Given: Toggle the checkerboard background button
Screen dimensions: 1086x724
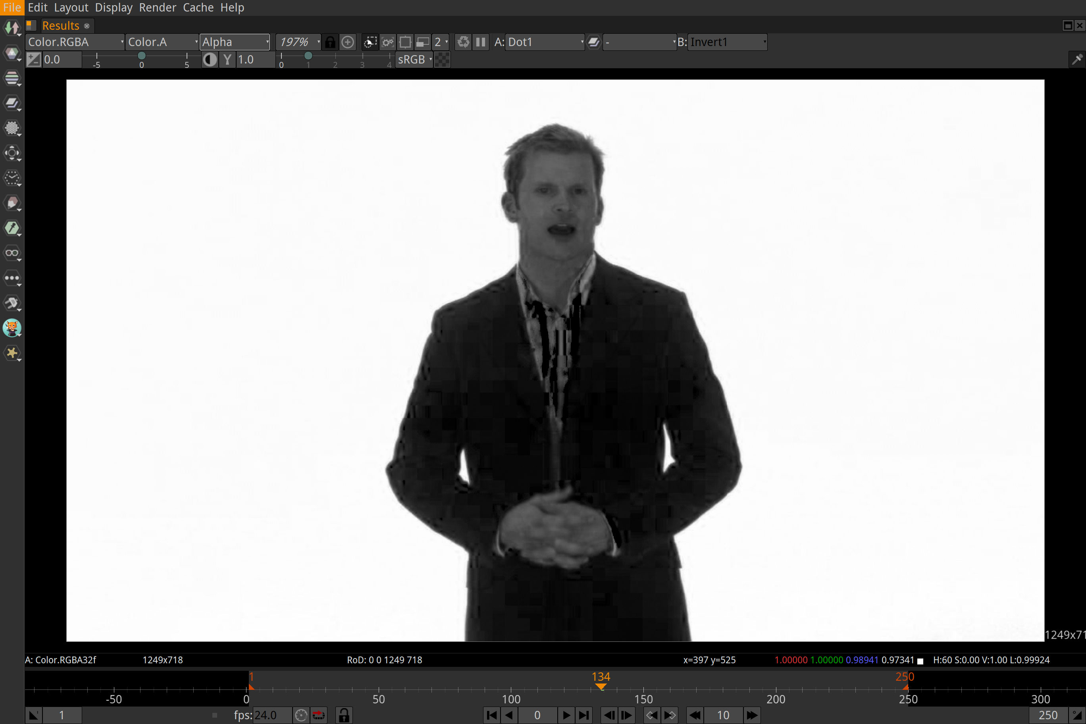Looking at the screenshot, I should coord(442,60).
